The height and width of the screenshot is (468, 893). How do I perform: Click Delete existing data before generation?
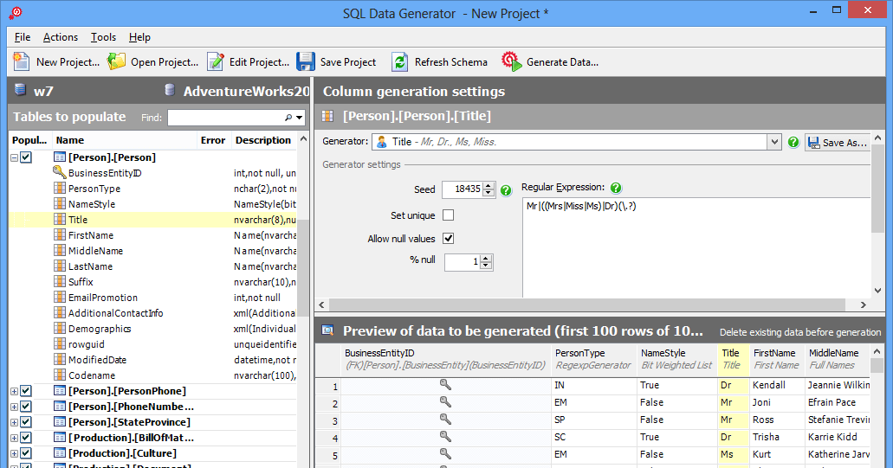800,332
